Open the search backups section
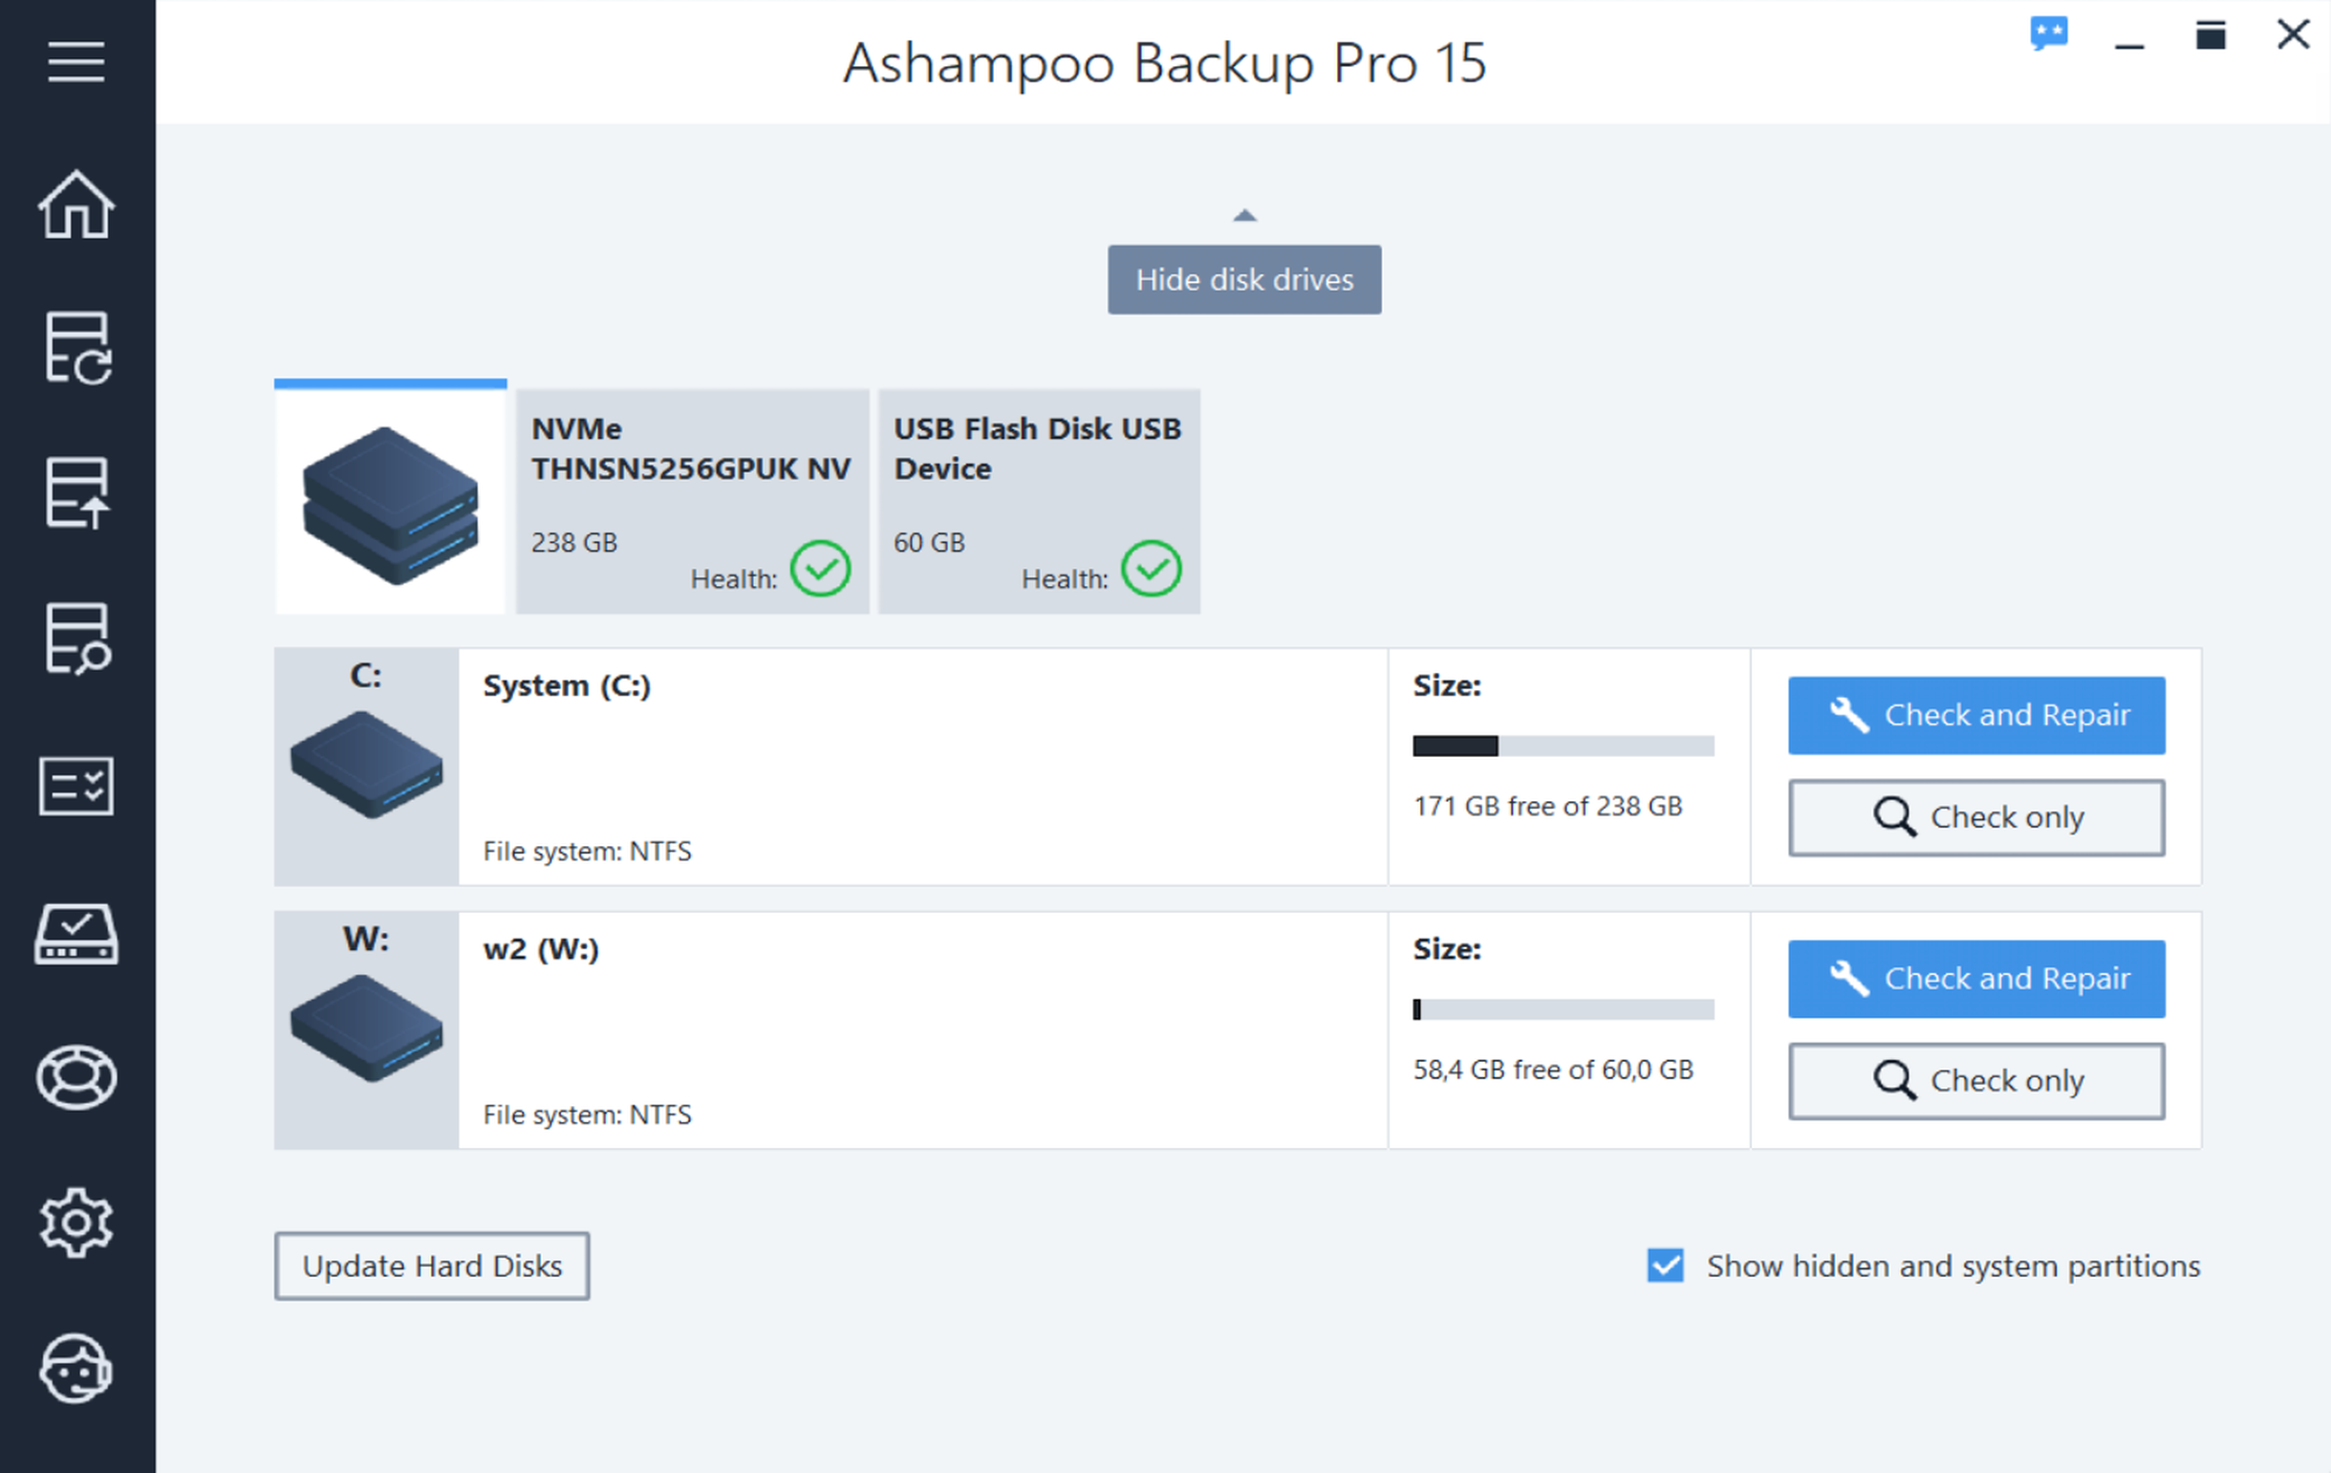 [75, 640]
